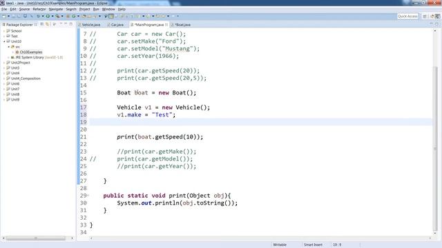Screen dimensions: 442x248
Task: Open the Help menu
Action: tap(122, 9)
